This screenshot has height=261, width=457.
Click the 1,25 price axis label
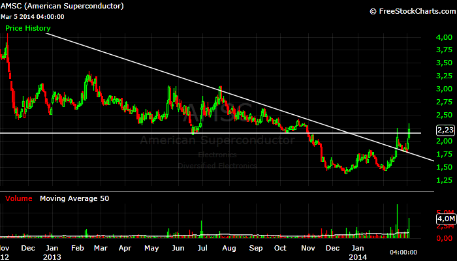point(444,180)
